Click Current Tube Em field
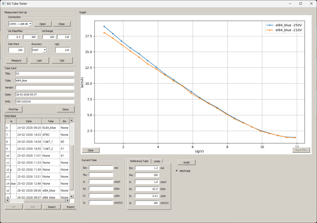This screenshot has height=223, width=317. point(101,168)
